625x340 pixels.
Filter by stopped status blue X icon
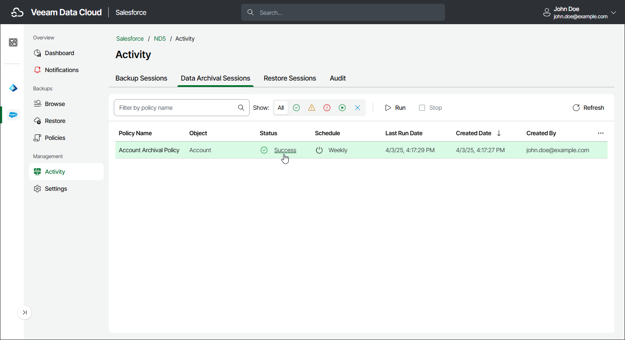click(358, 108)
